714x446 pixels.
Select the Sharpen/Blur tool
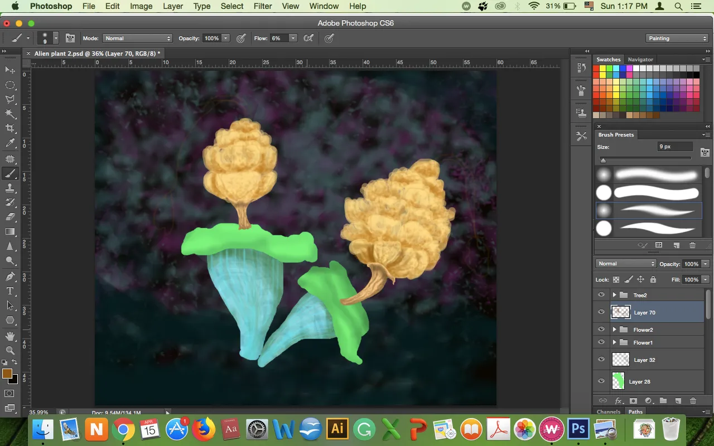coord(10,246)
